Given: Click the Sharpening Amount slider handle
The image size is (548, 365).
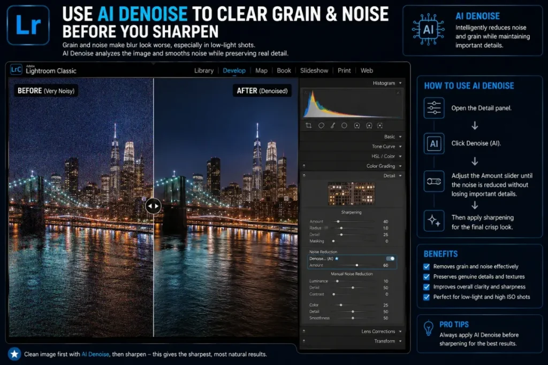Looking at the screenshot, I should click(338, 222).
